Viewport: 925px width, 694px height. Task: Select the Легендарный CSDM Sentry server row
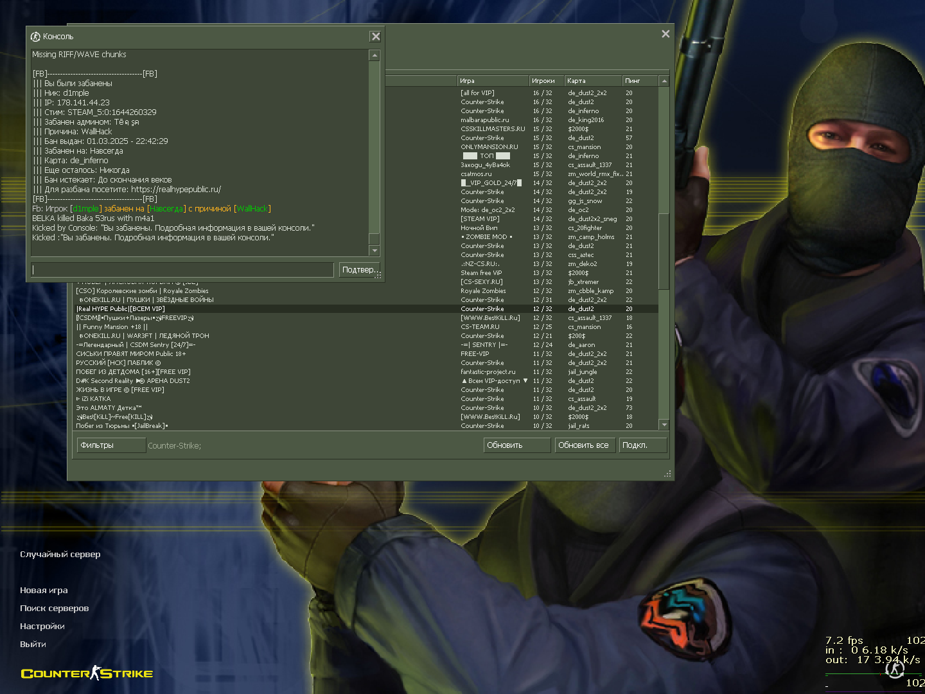[366, 345]
